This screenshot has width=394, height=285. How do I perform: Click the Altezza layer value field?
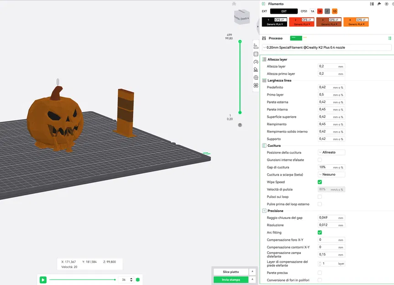coord(331,66)
